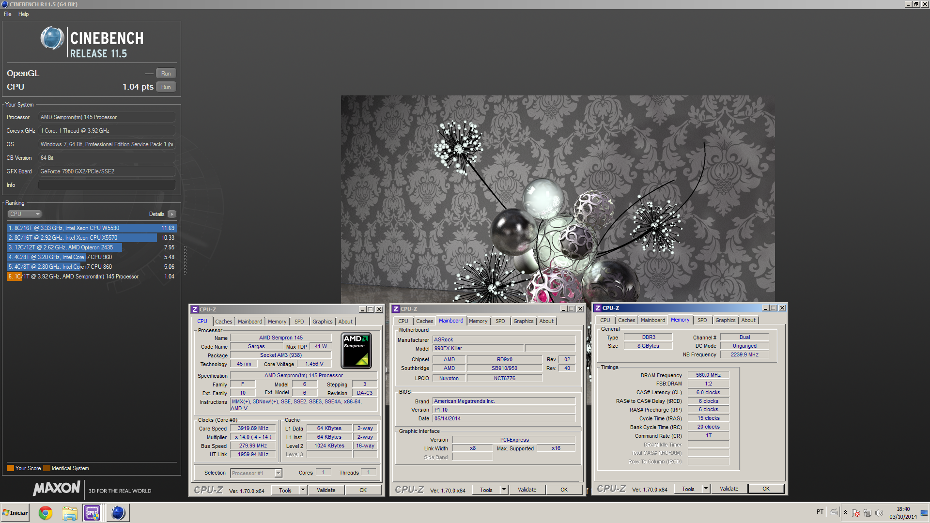Select the Core i7 960 ranking row
This screenshot has width=930, height=523.
[x=92, y=257]
